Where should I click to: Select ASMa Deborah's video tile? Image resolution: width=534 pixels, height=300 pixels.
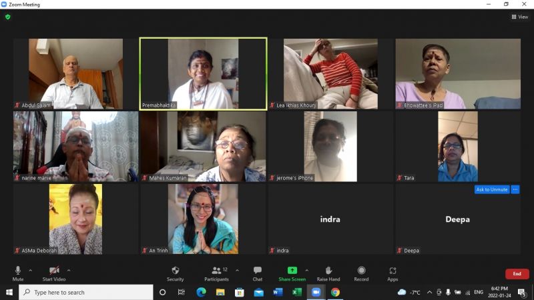click(75, 219)
